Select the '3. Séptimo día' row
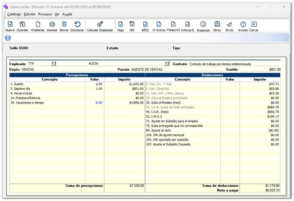The image size is (294, 201). pyautogui.click(x=77, y=89)
